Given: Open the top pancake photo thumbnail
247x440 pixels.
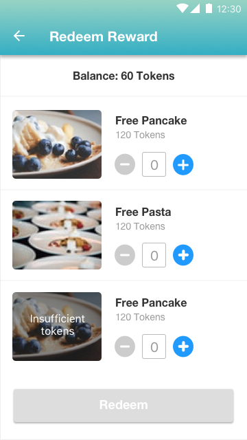Looking at the screenshot, I should (57, 144).
